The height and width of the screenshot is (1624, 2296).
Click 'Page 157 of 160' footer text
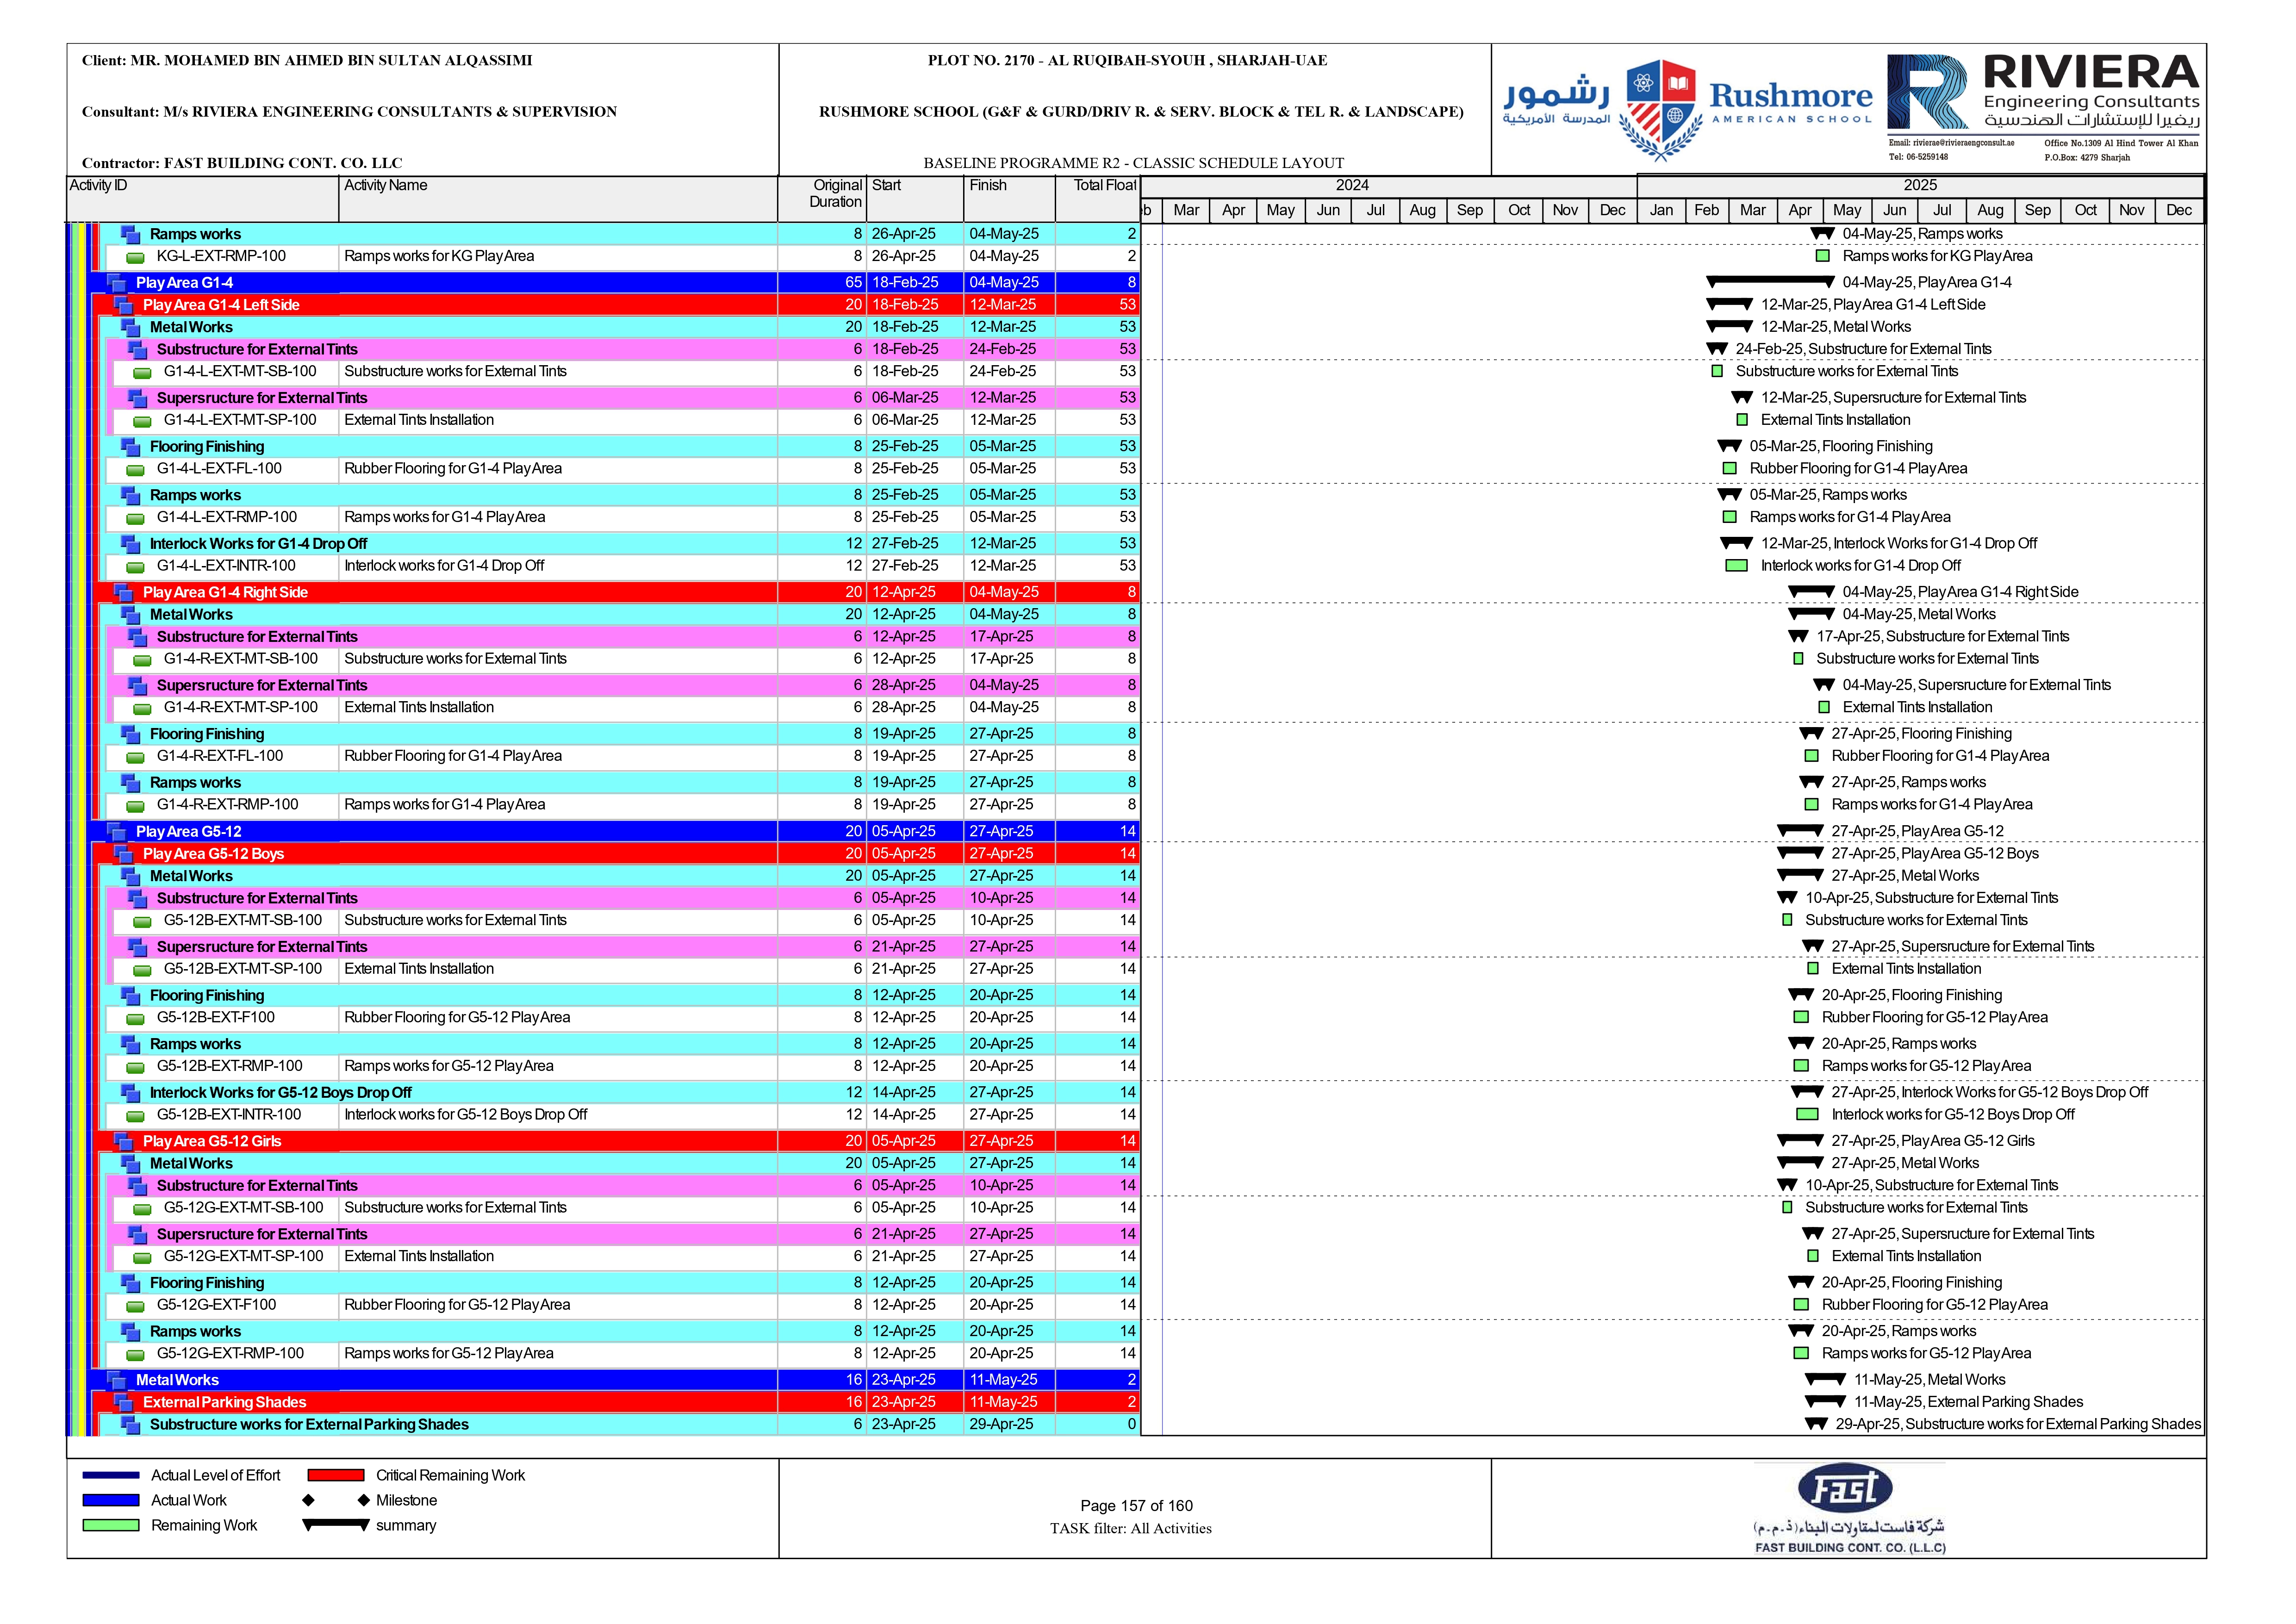coord(1136,1507)
